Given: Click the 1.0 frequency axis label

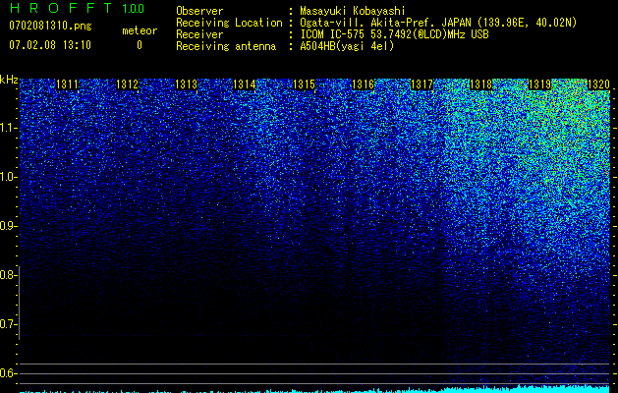Looking at the screenshot, I should point(9,177).
